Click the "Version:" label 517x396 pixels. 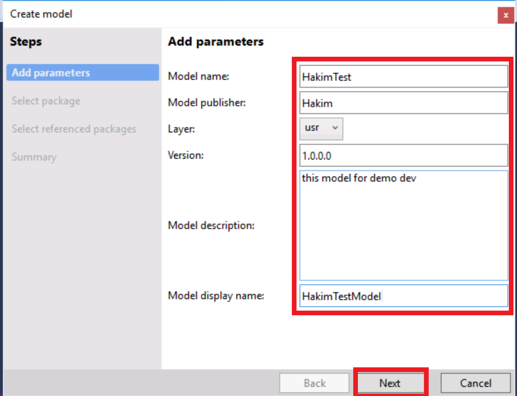185,156
